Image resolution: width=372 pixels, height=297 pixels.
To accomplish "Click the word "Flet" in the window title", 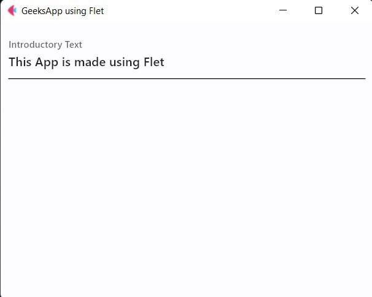I will (96, 11).
